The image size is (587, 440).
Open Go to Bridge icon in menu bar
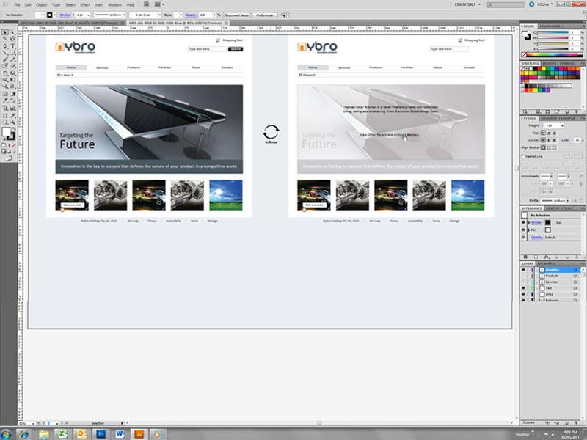pos(146,4)
